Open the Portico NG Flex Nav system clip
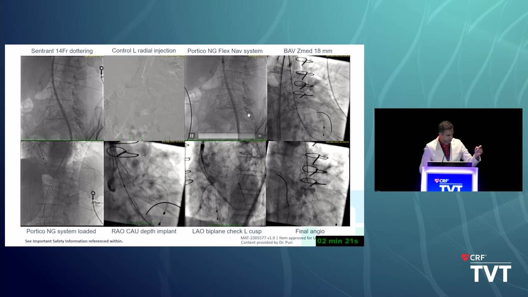Viewport: 528px width, 297px height. tap(226, 98)
